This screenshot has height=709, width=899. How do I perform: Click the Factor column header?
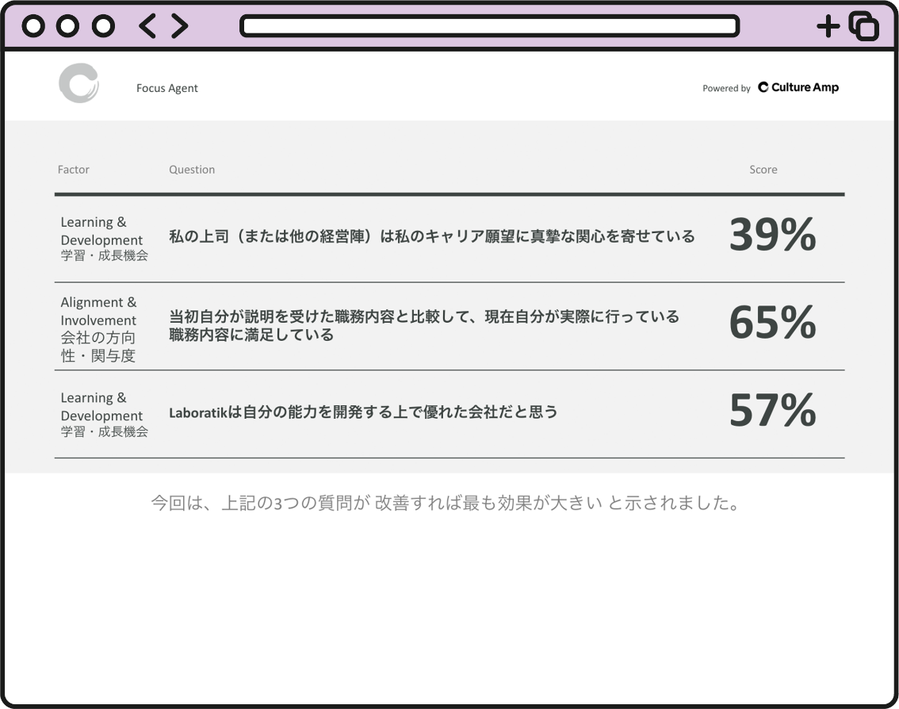click(x=74, y=170)
